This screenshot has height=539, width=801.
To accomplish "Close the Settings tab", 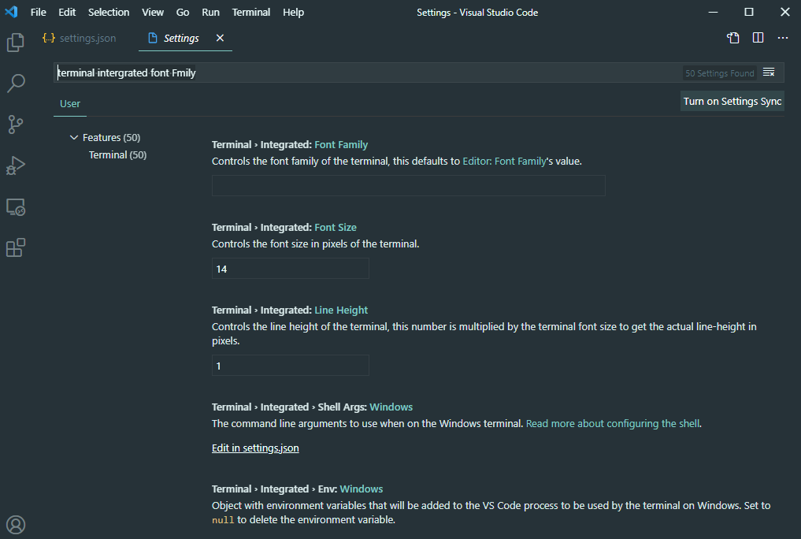I will [x=220, y=38].
